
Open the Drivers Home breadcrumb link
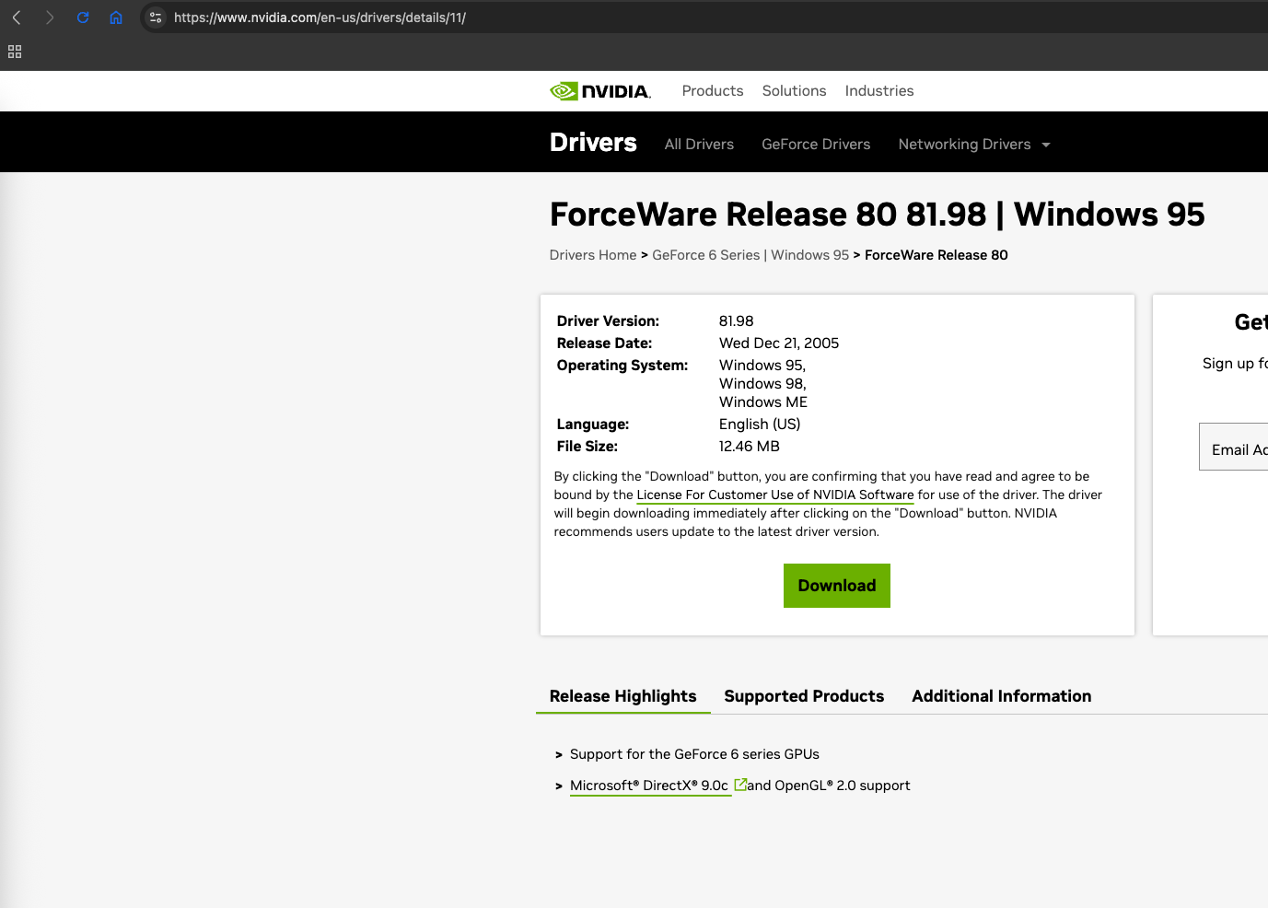(x=593, y=255)
